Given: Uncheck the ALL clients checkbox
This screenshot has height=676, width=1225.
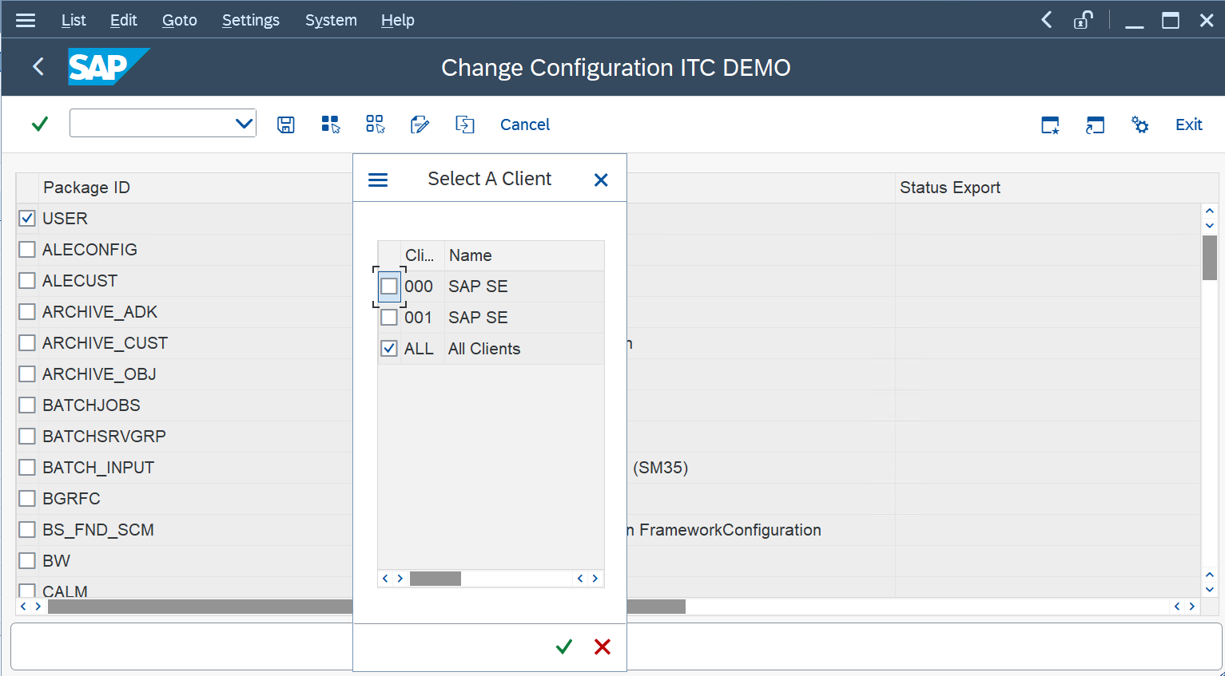Looking at the screenshot, I should pos(389,349).
